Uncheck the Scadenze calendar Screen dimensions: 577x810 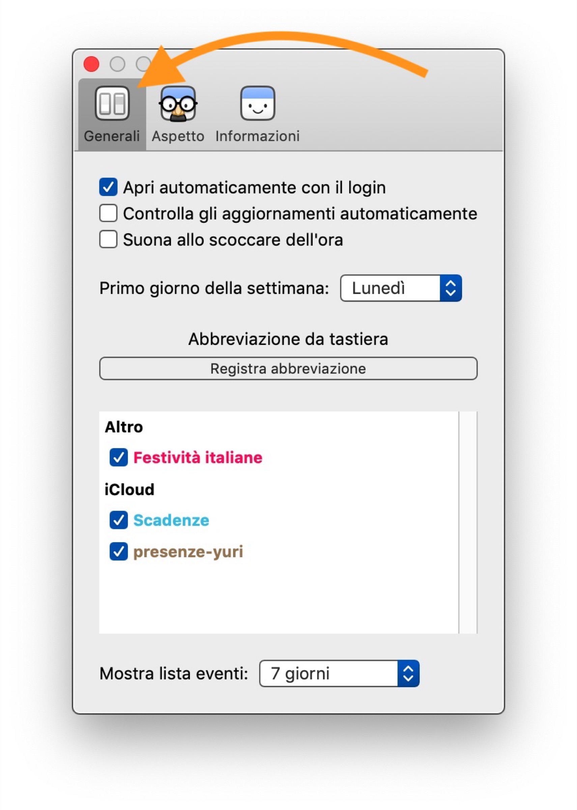tap(119, 520)
